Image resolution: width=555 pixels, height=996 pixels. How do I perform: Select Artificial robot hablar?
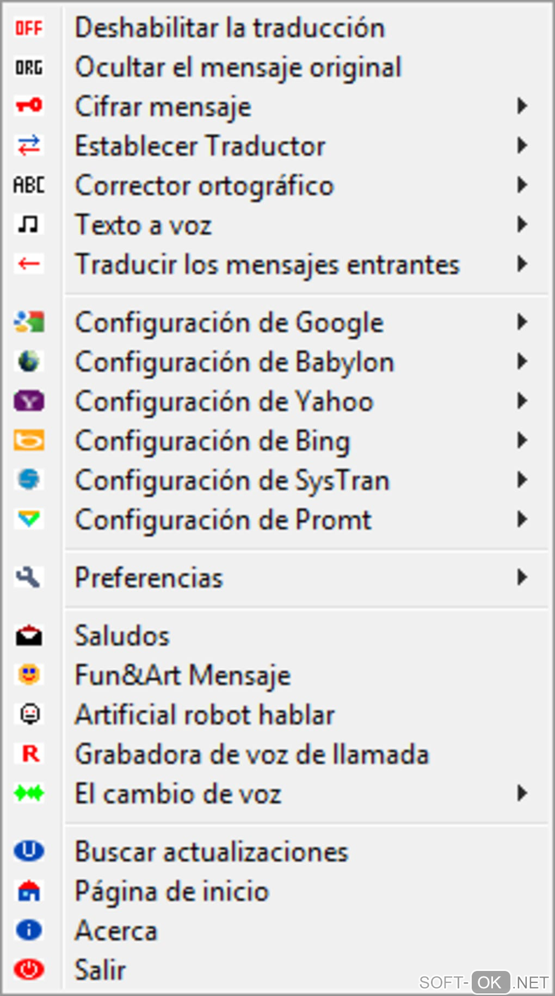pyautogui.click(x=205, y=715)
